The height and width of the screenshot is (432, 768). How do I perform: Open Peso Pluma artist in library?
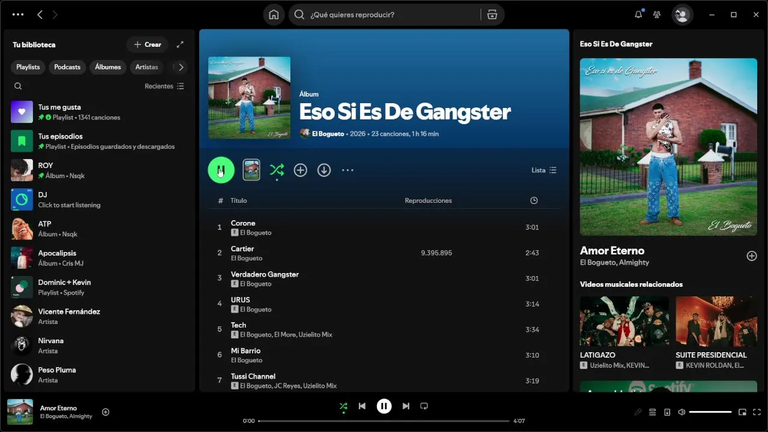100,374
